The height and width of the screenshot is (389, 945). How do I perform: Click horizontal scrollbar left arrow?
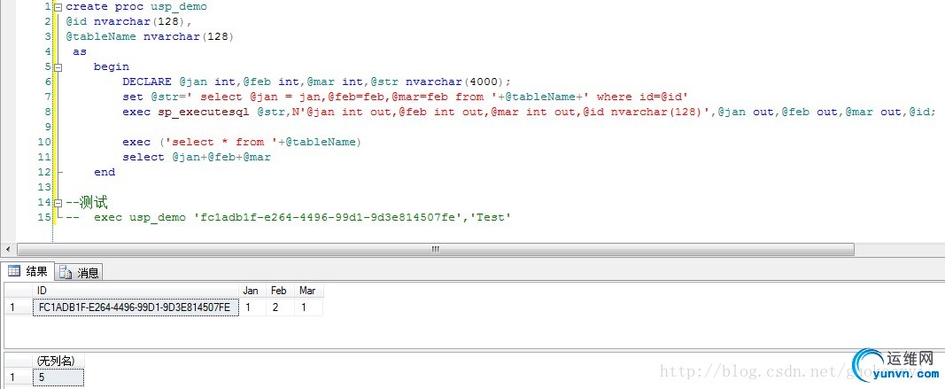click(x=7, y=249)
